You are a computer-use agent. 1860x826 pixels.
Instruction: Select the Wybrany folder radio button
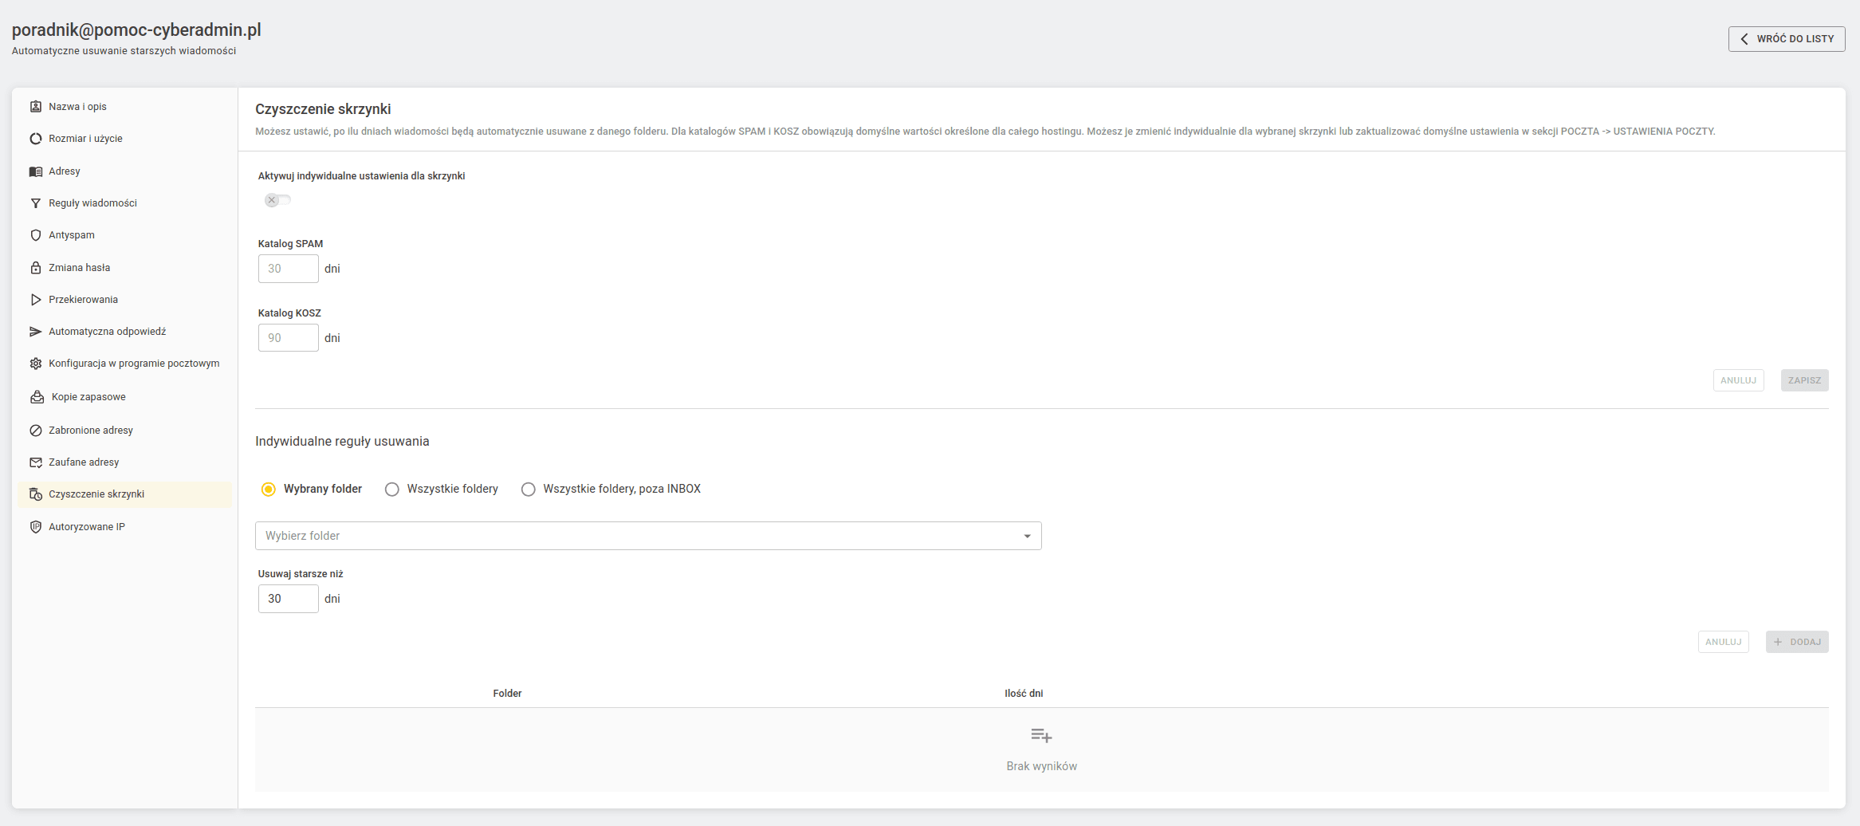click(269, 490)
